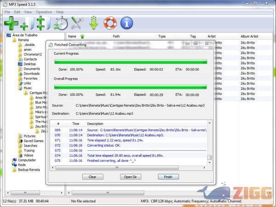Select the Área de Trabalho tree node
This screenshot has height=207, width=276.
point(22,35)
